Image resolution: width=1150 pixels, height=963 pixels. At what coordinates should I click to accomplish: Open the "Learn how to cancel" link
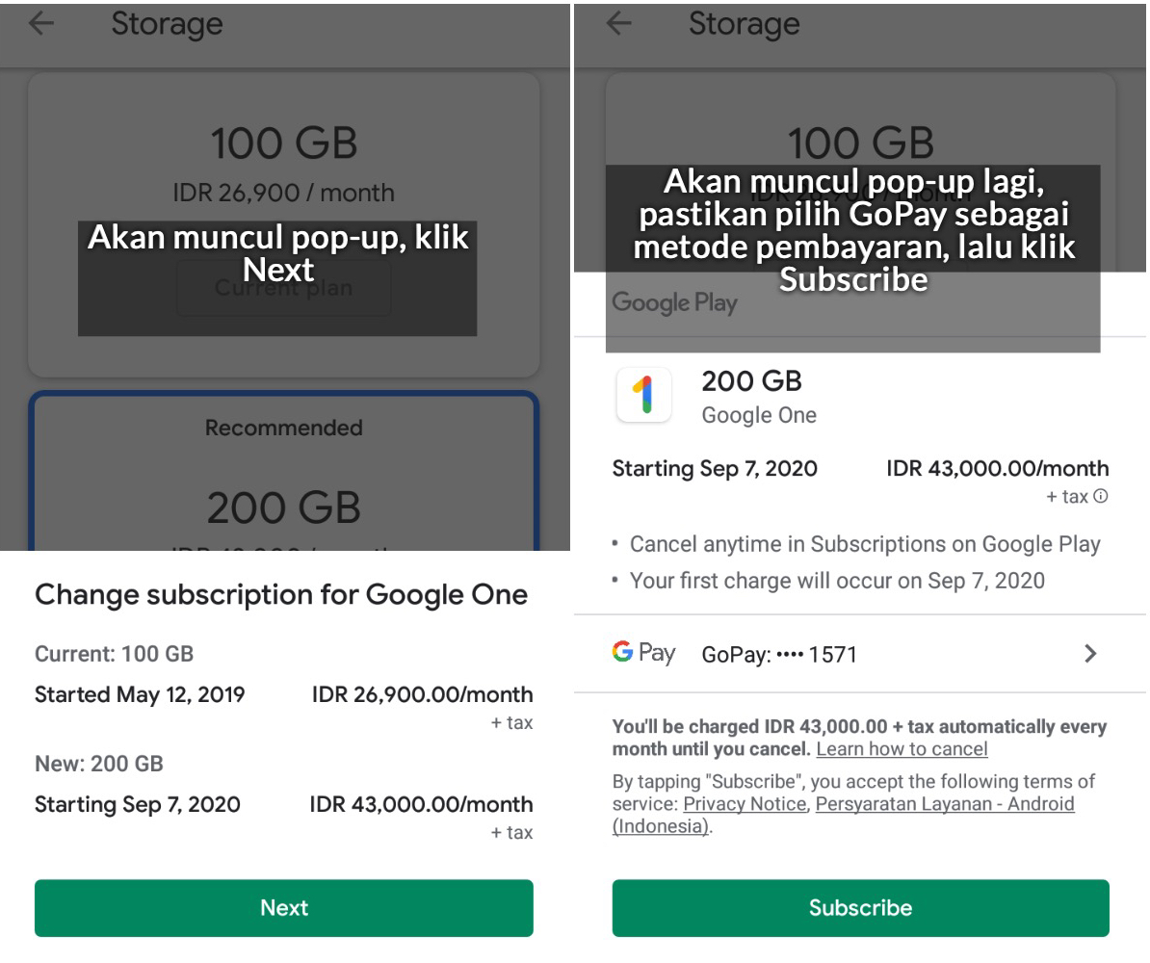tap(902, 748)
